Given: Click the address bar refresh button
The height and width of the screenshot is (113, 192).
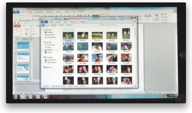Looking at the screenshot, I should pyautogui.click(x=103, y=25).
